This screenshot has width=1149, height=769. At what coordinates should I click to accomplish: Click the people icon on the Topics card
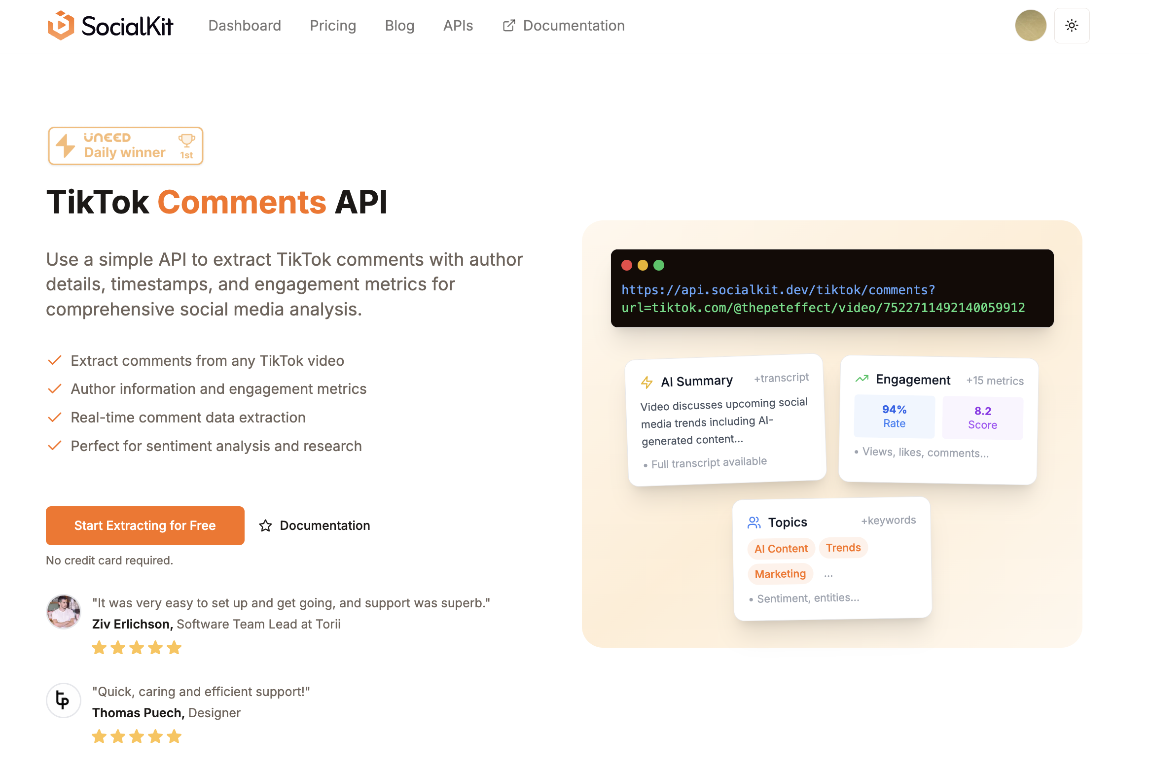click(754, 523)
